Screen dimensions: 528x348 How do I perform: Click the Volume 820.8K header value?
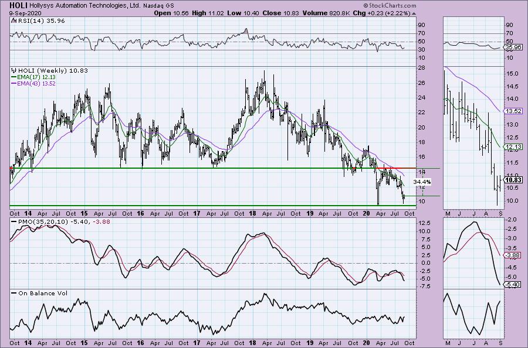[x=327, y=13]
